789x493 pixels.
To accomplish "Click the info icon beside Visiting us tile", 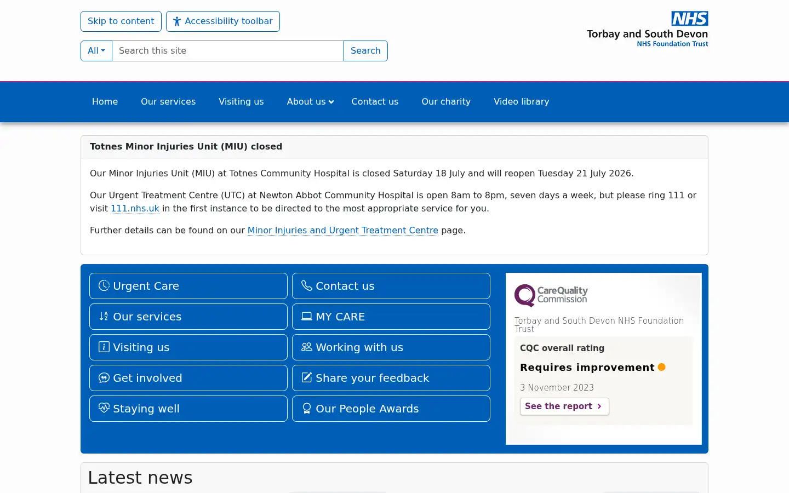I will 104,347.
